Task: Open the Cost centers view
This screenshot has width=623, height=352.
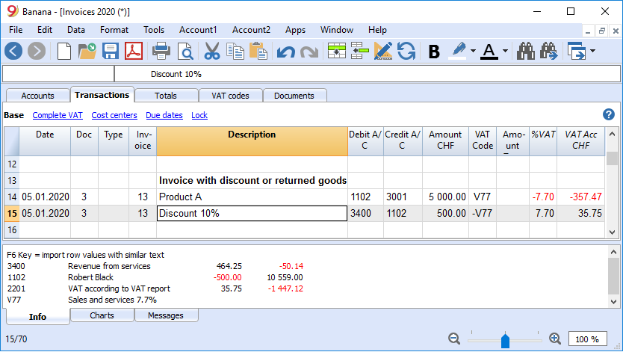Action: [x=114, y=115]
